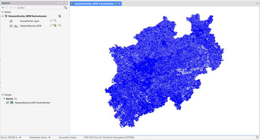Click Auswählen: Keine in status bar

pyautogui.click(x=68, y=137)
